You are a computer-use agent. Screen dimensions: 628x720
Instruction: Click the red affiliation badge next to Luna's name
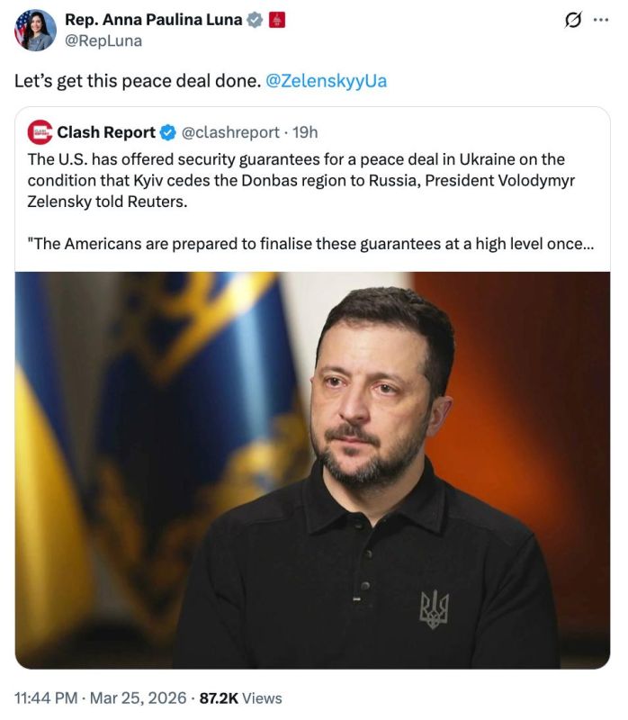click(277, 20)
